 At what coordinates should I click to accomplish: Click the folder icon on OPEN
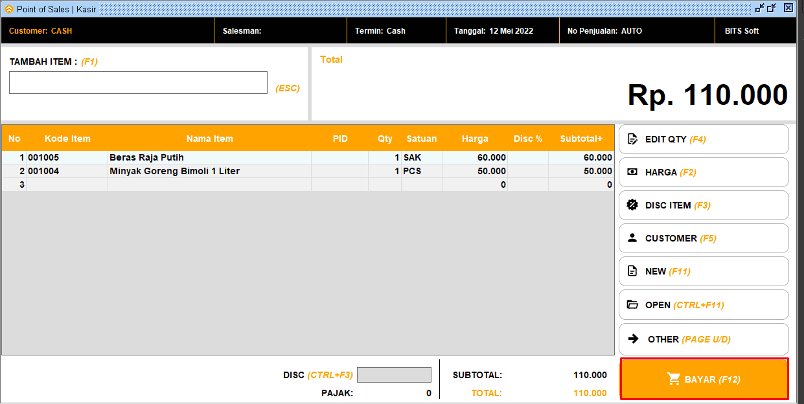[632, 305]
